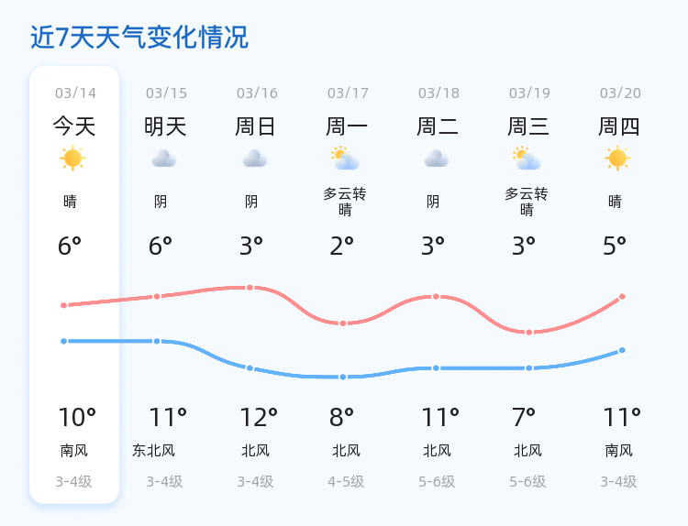Select the 今天 03/14 forecast card
This screenshot has width=688, height=526.
(x=74, y=285)
